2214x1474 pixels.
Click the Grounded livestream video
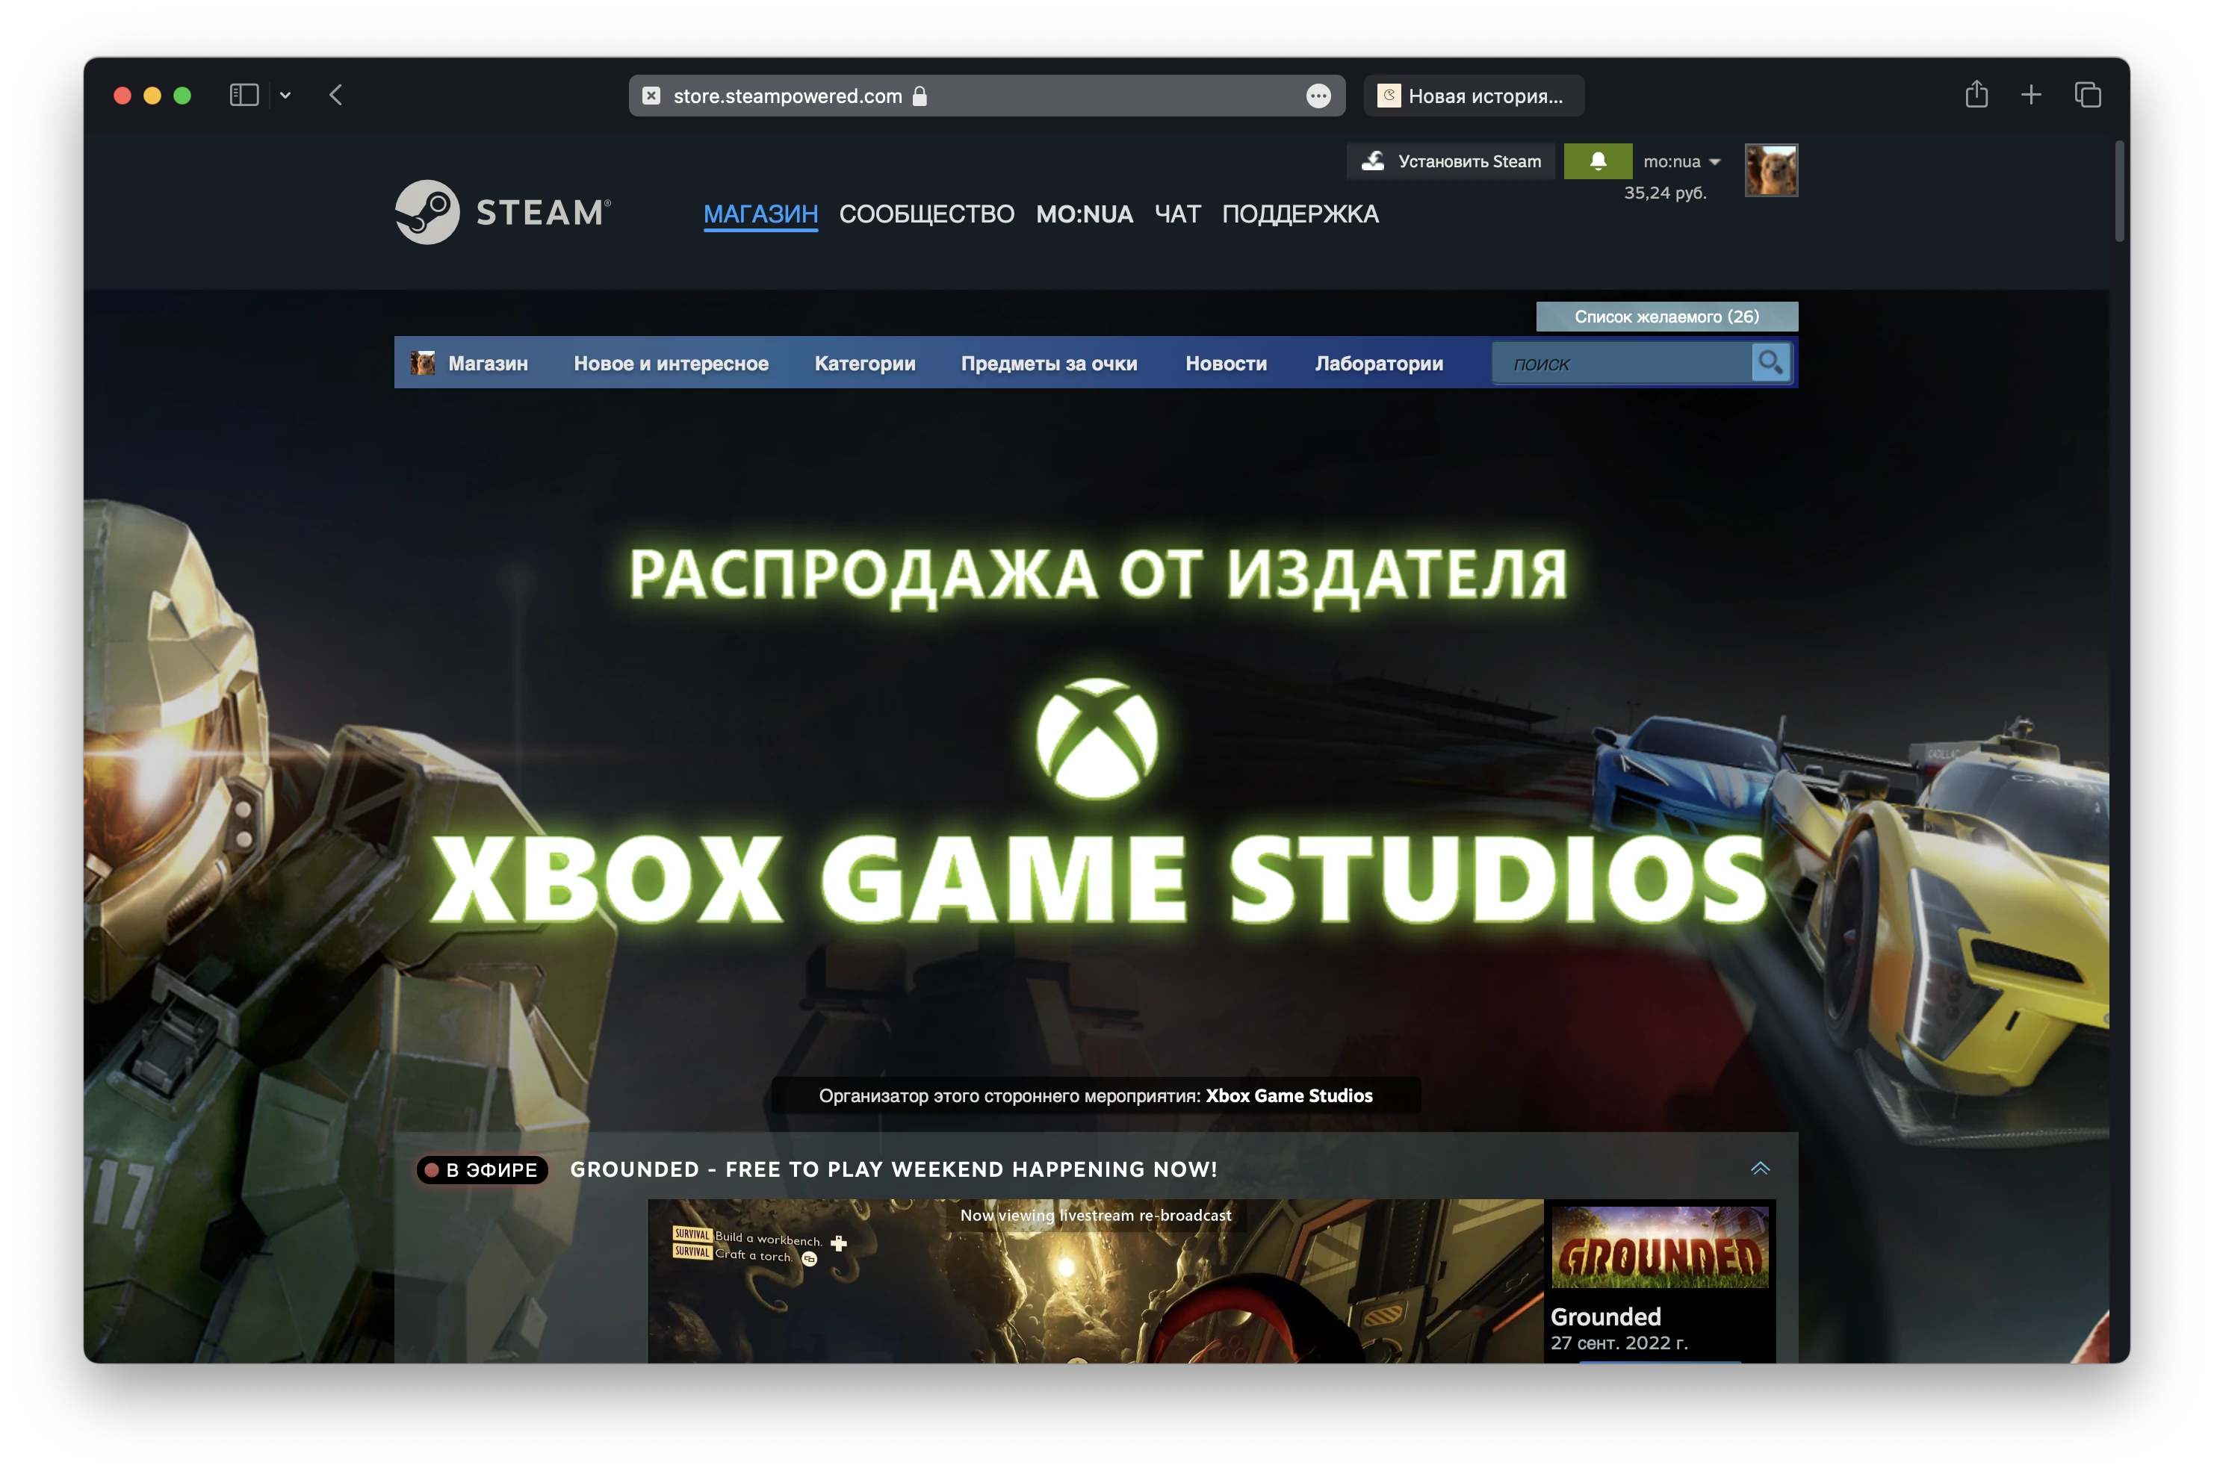(1095, 1281)
